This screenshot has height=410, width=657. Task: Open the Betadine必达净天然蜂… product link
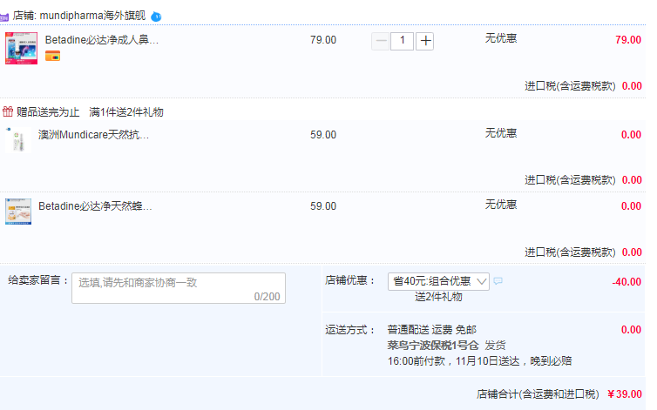95,206
